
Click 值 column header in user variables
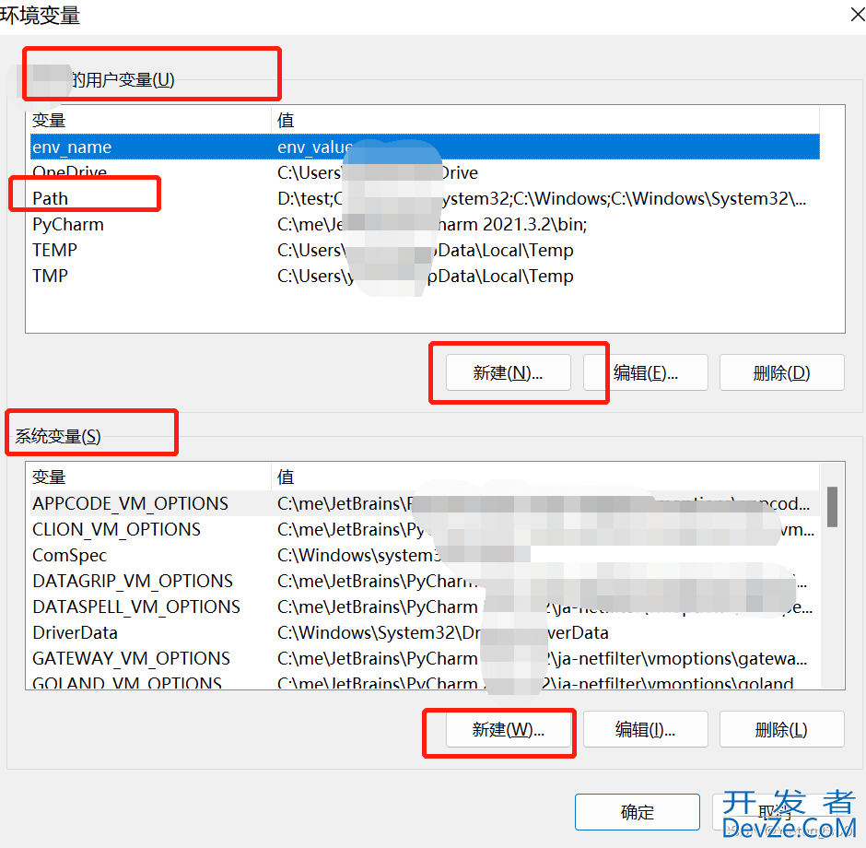pyautogui.click(x=545, y=120)
